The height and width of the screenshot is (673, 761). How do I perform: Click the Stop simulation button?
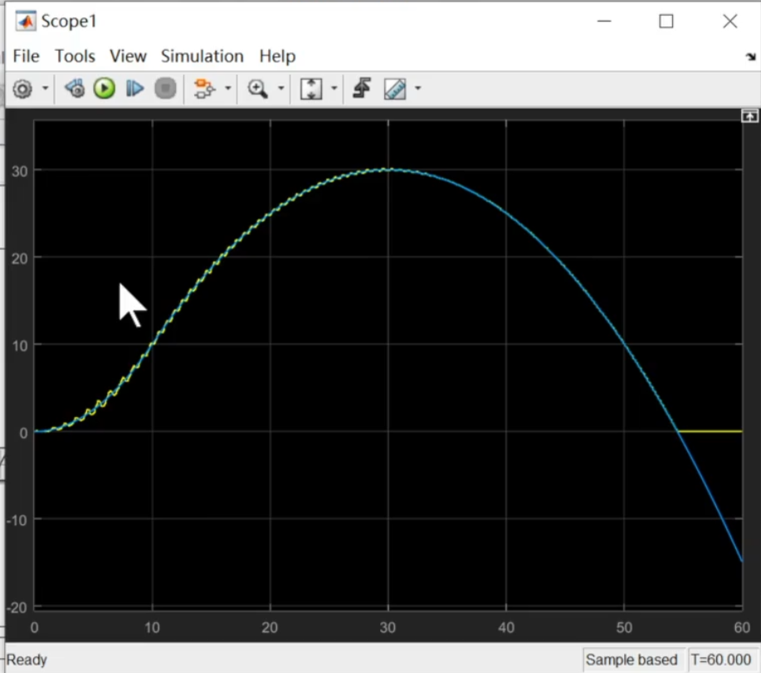[x=165, y=89]
